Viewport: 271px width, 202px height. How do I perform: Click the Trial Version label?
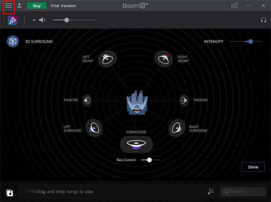pos(63,6)
